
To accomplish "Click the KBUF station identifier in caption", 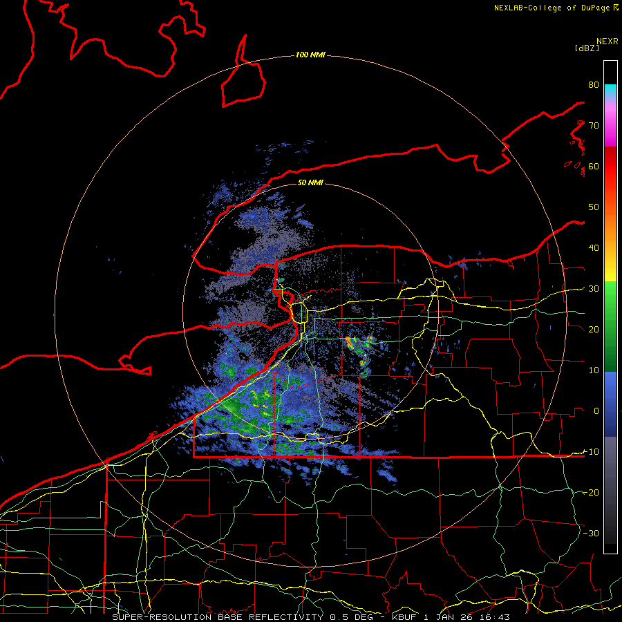I will tap(404, 617).
